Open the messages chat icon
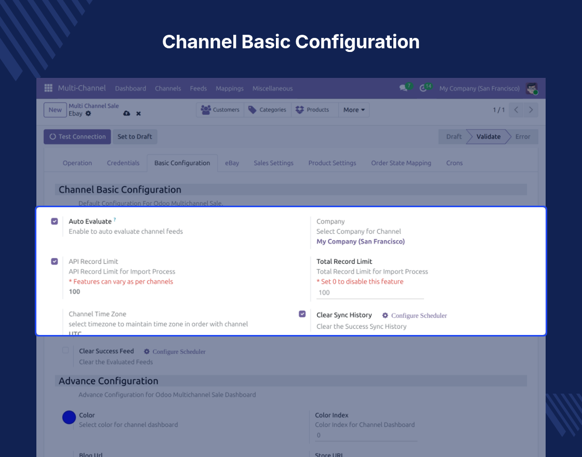The image size is (582, 457). click(x=403, y=88)
